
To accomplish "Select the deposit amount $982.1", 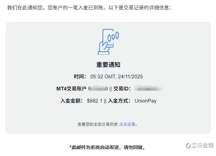I will tap(94, 101).
